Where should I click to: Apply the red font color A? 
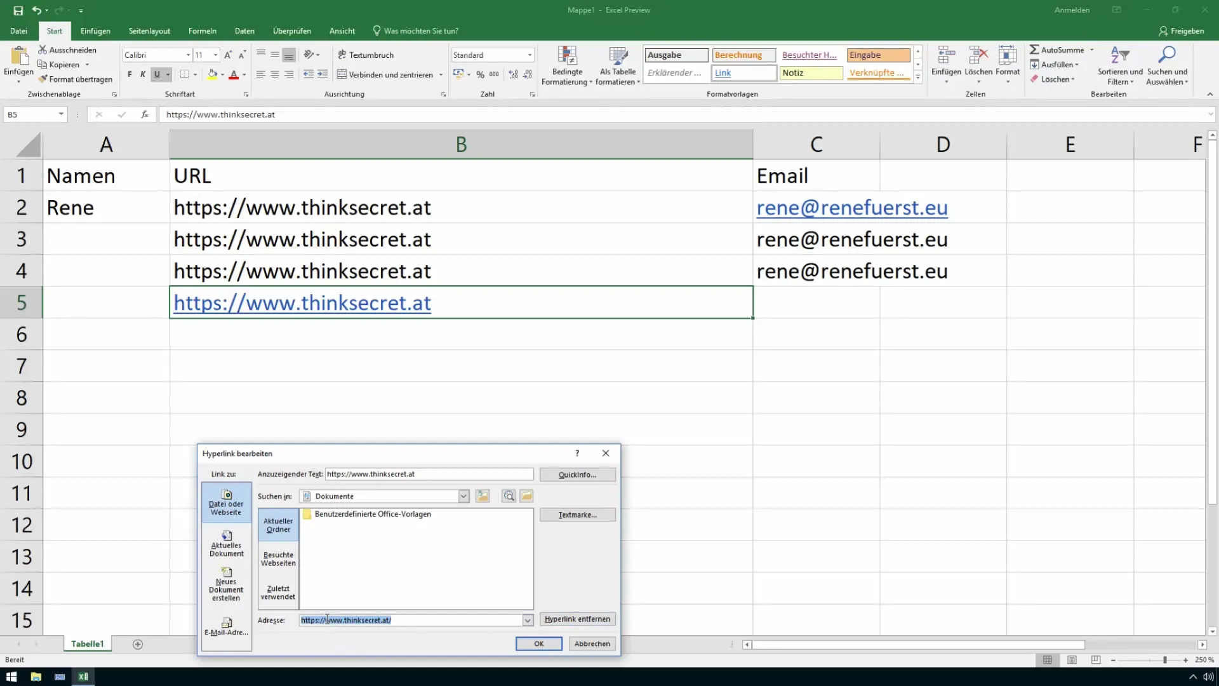234,74
